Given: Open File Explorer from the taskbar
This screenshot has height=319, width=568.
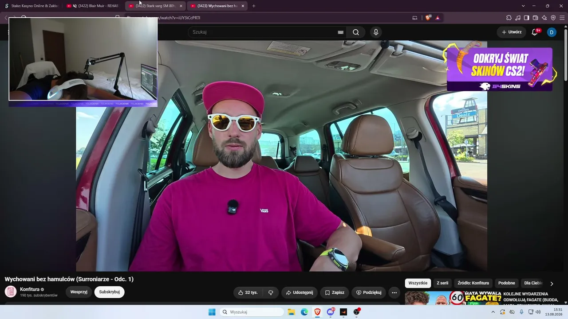Looking at the screenshot, I should pyautogui.click(x=291, y=312).
